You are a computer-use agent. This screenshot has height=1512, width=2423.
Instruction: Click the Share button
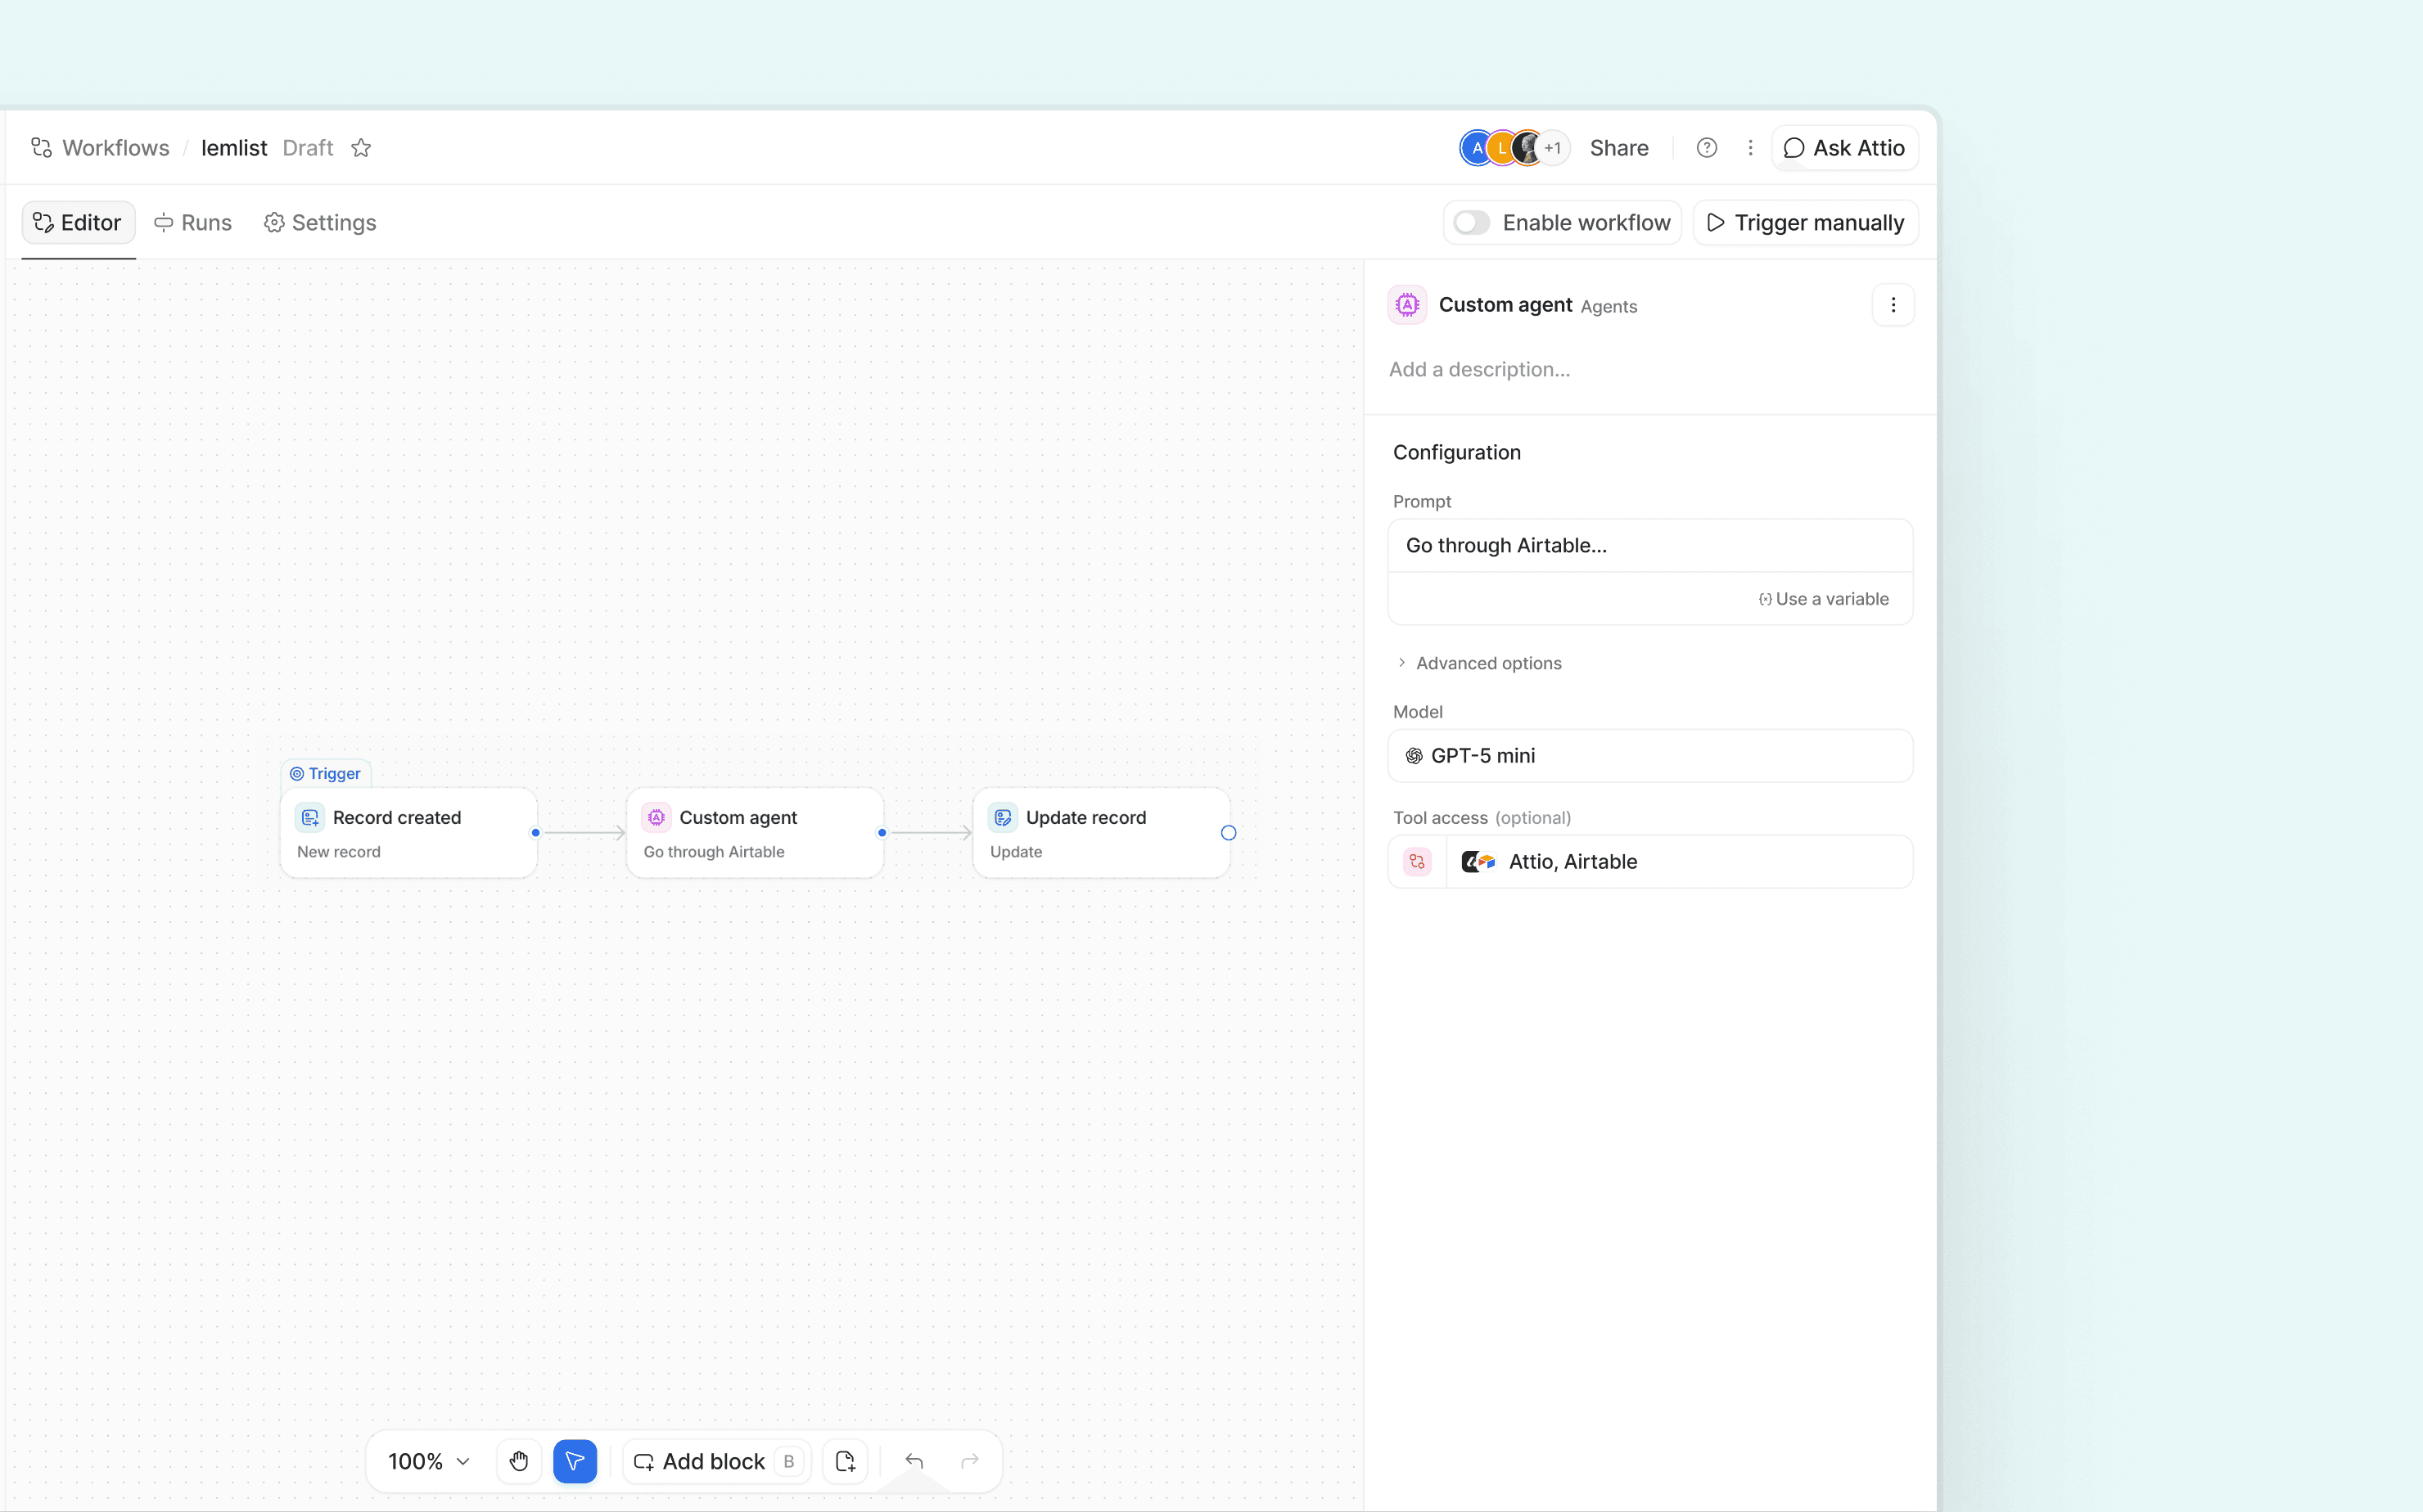click(1618, 148)
